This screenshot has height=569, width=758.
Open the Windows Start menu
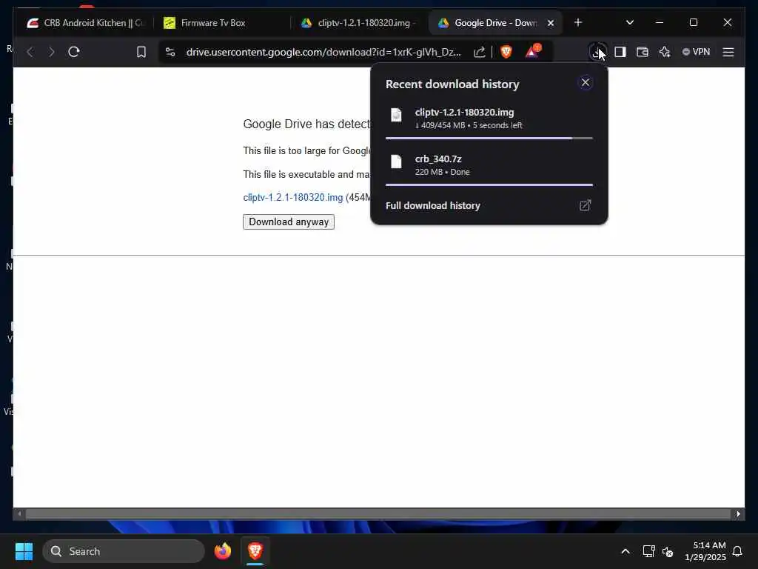[24, 551]
